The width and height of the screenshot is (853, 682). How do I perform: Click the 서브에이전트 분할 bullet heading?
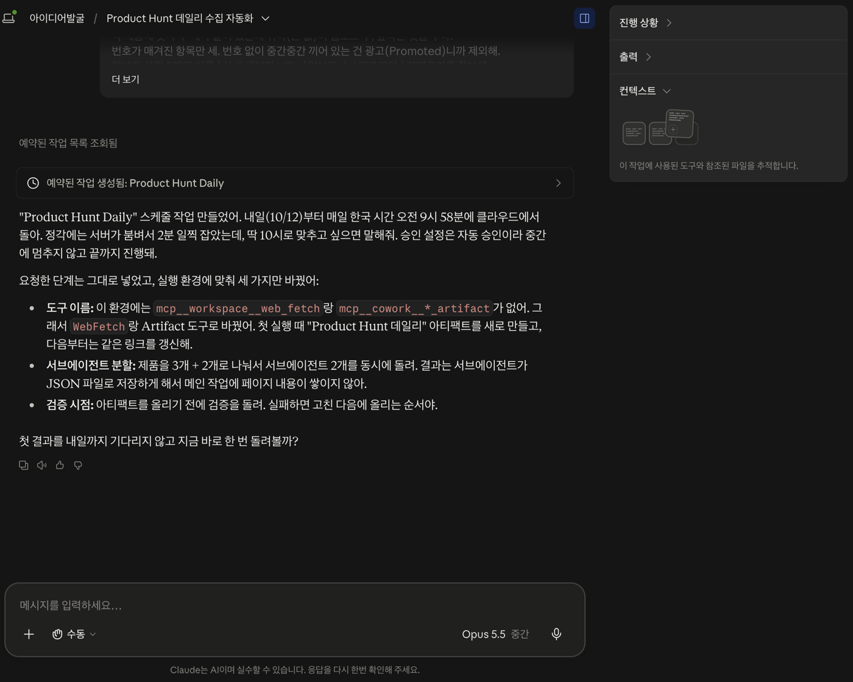coord(91,365)
